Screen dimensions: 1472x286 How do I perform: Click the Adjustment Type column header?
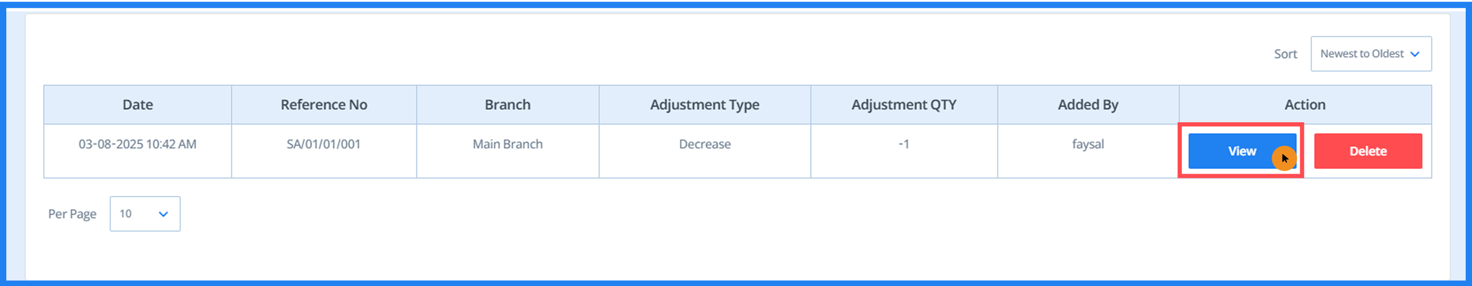coord(704,105)
